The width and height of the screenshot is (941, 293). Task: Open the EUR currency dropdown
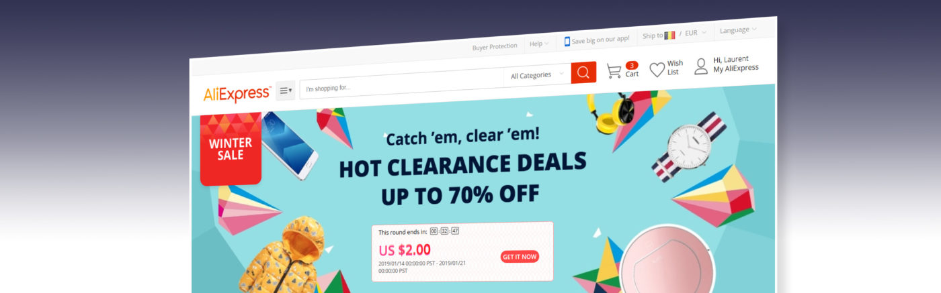[695, 33]
